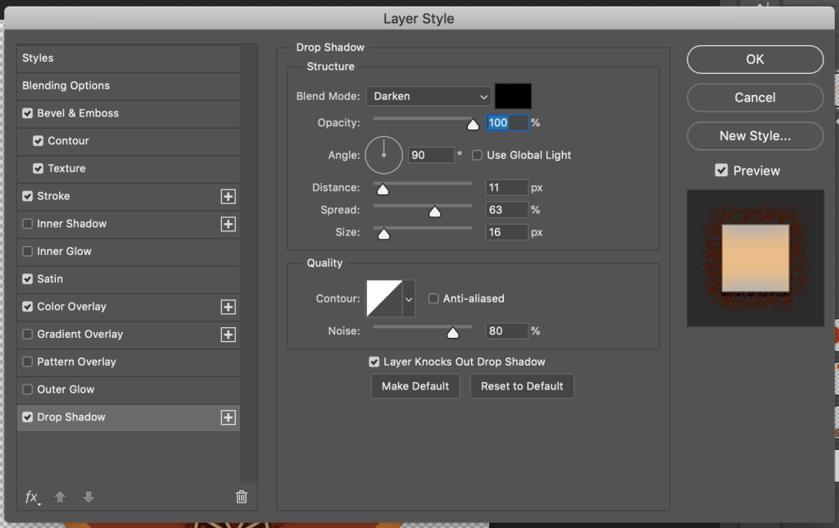
Task: Add another Gradient Overlay with plus icon
Action: click(229, 335)
